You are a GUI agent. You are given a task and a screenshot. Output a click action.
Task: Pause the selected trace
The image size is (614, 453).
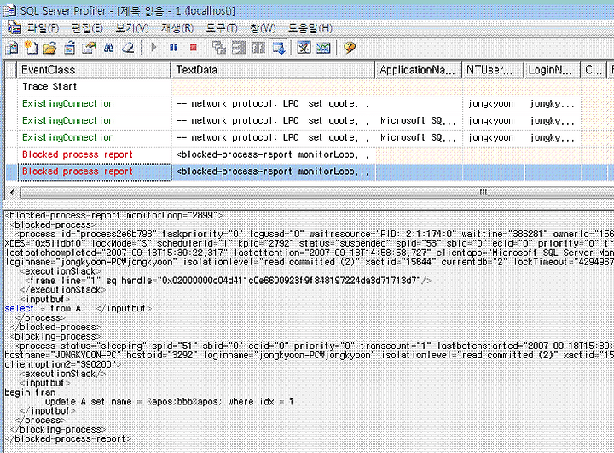click(x=173, y=48)
